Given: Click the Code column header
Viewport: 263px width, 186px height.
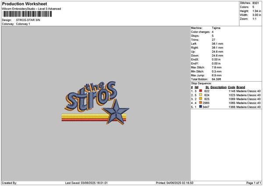Looking at the screenshot, I should click(231, 87).
